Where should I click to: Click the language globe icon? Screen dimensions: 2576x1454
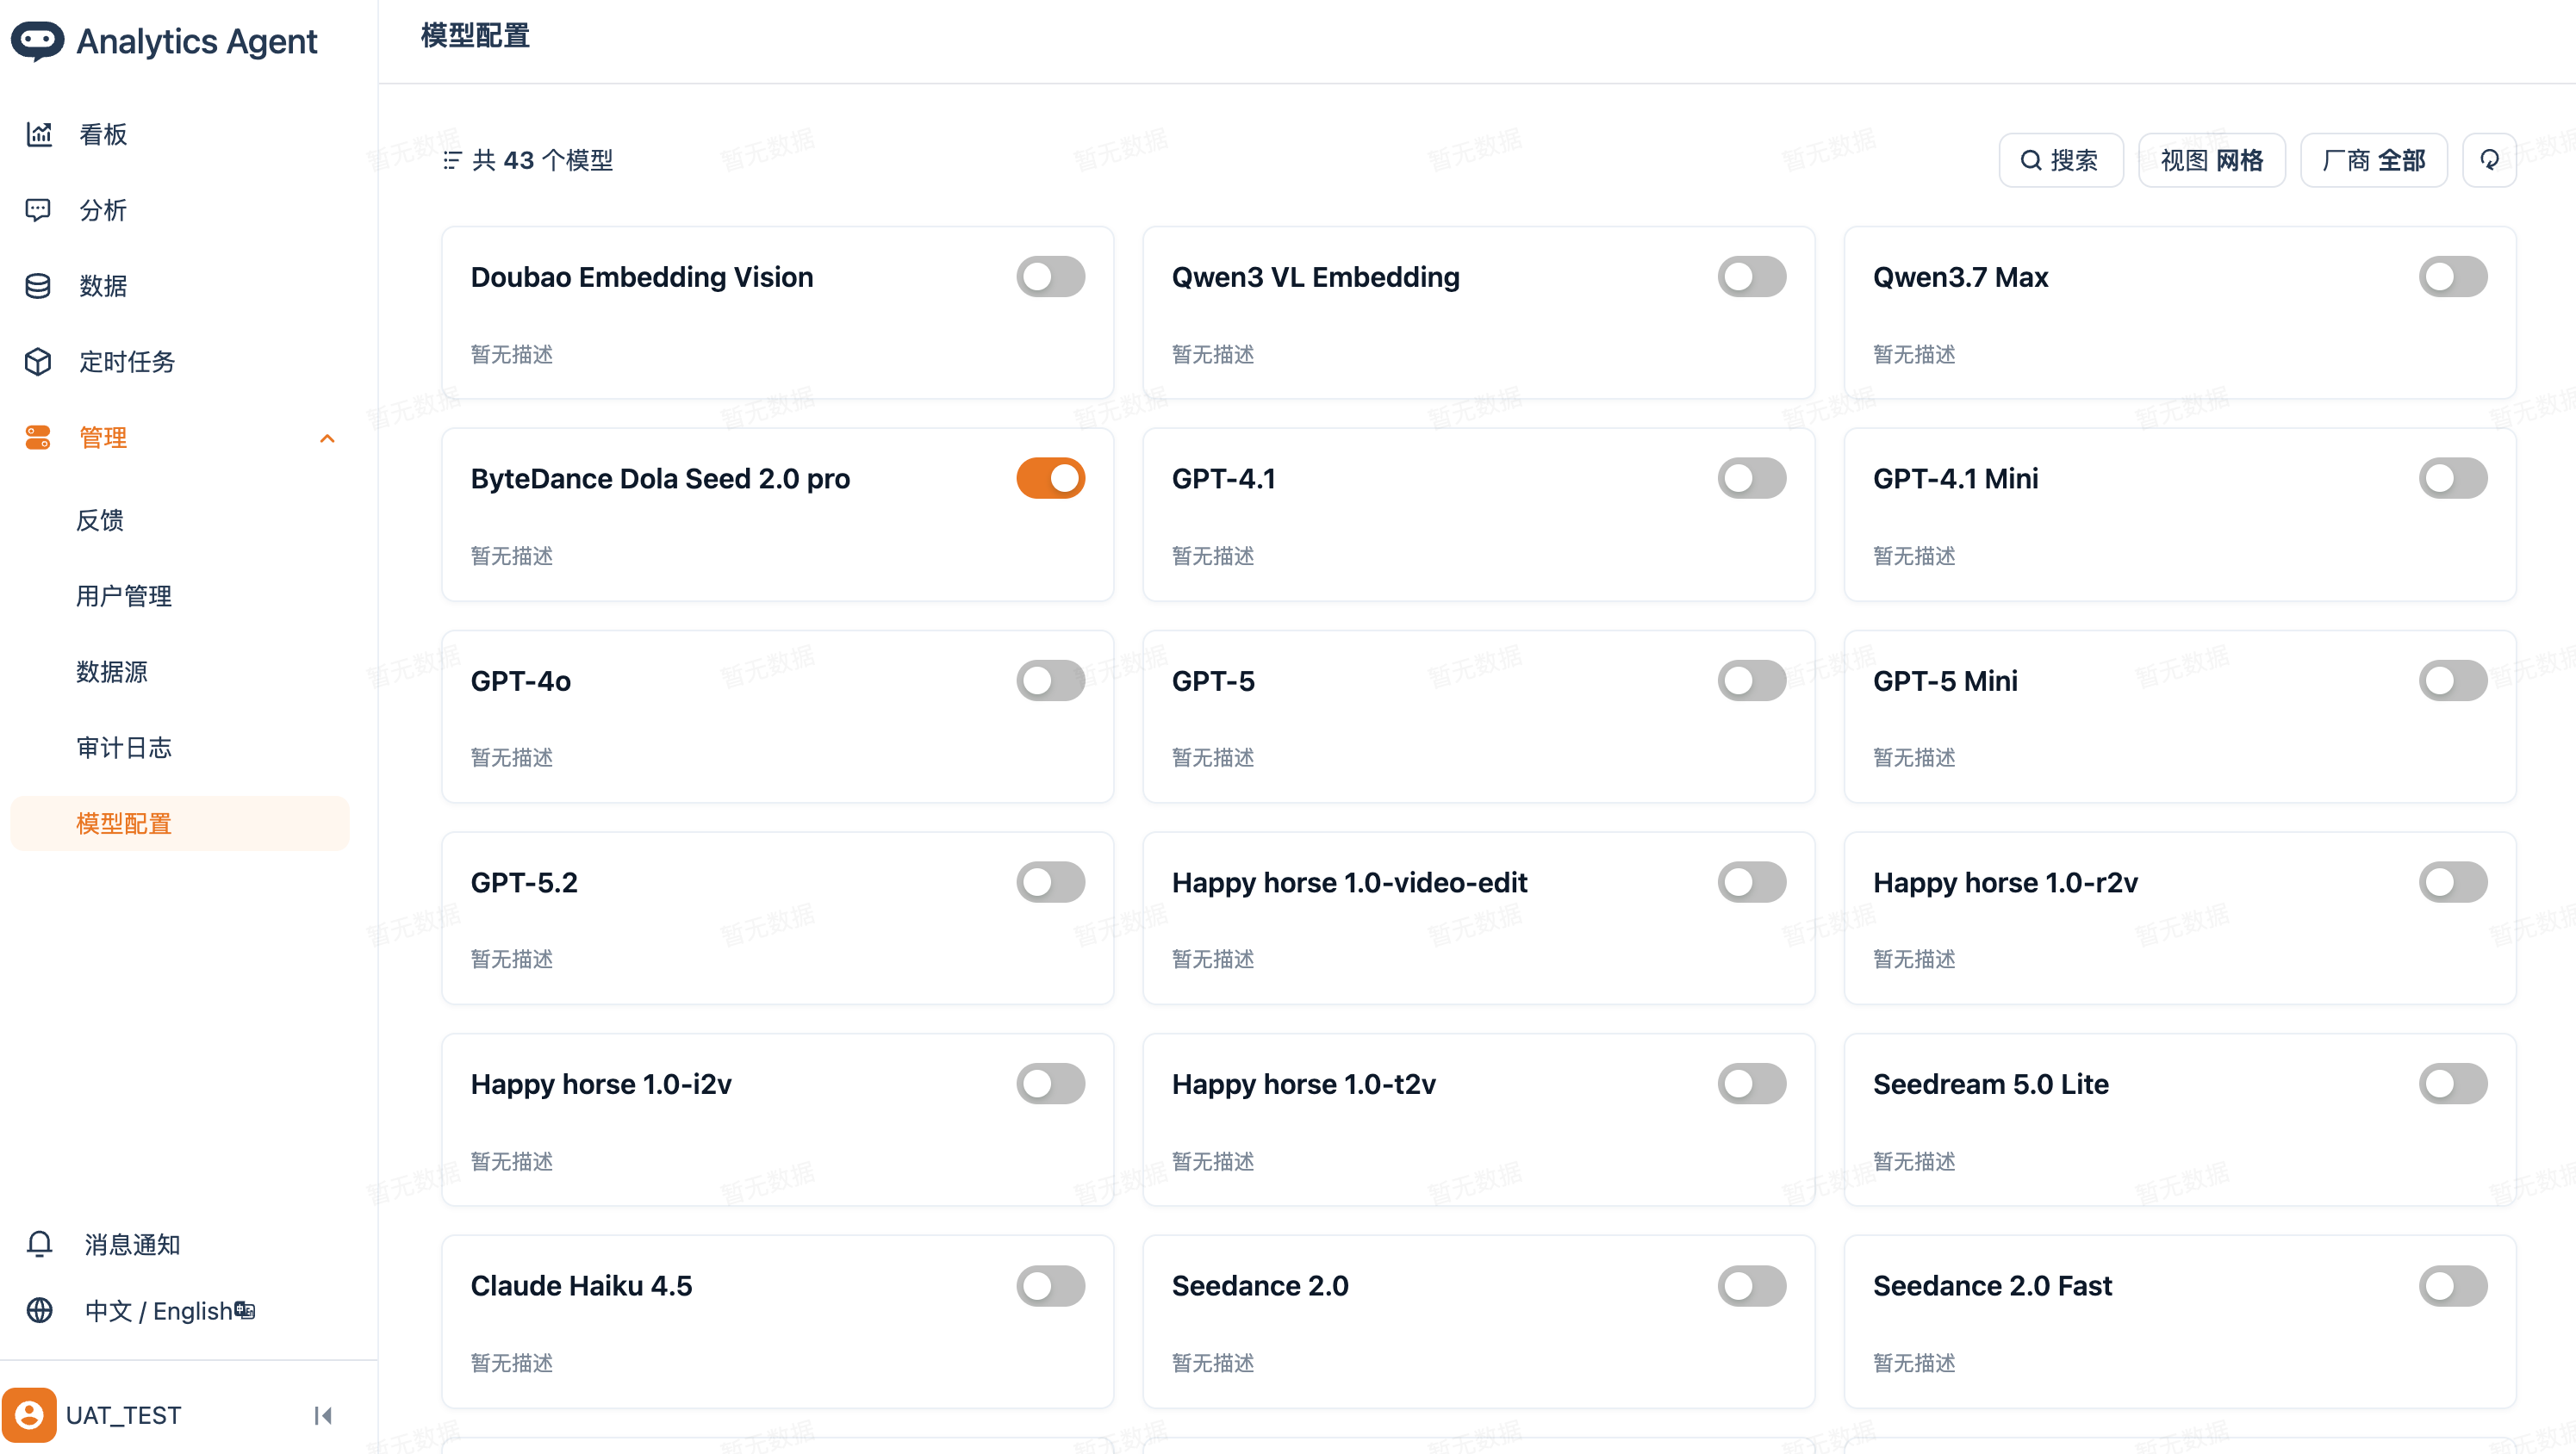pyautogui.click(x=39, y=1310)
